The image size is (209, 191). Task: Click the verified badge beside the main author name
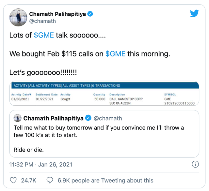click(90, 14)
